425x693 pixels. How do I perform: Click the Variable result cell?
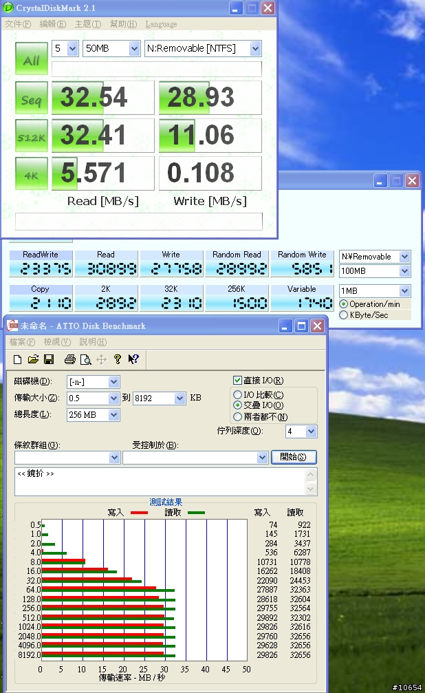coord(302,298)
